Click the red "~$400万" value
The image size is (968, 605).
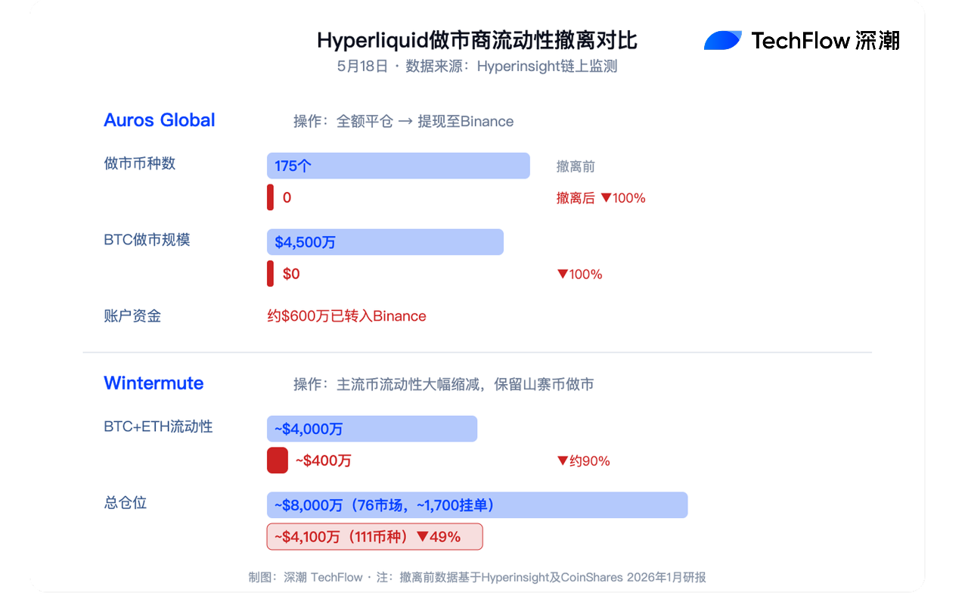pyautogui.click(x=324, y=461)
